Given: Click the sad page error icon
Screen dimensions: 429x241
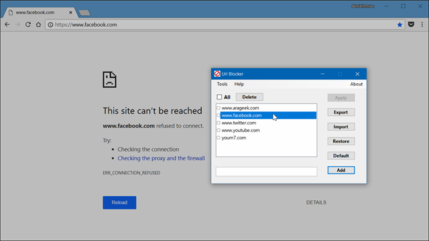Looking at the screenshot, I should point(109,79).
